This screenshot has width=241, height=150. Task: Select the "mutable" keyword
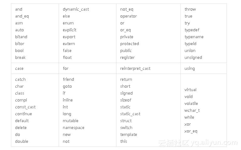pyautogui.click(x=71, y=121)
